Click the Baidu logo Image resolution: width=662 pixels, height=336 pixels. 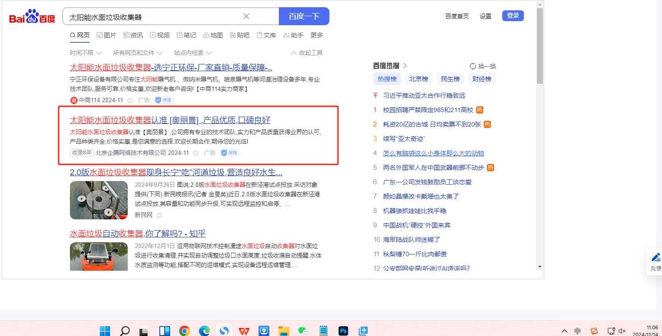coord(32,17)
